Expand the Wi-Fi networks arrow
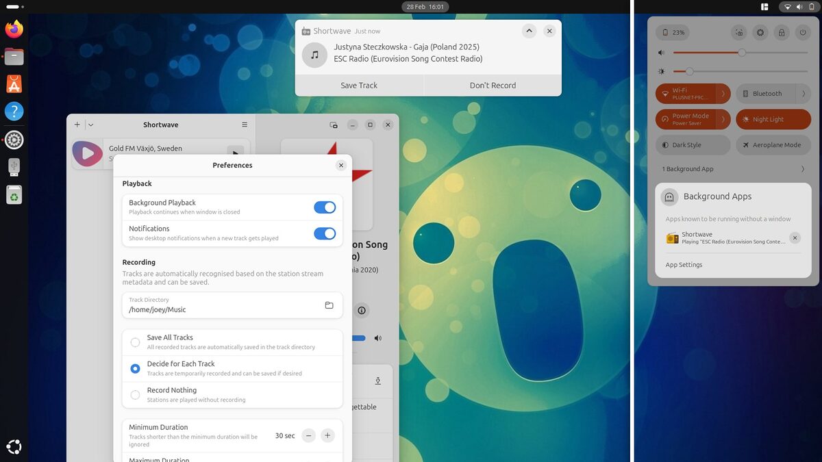Screen dimensions: 822x462 coord(723,93)
